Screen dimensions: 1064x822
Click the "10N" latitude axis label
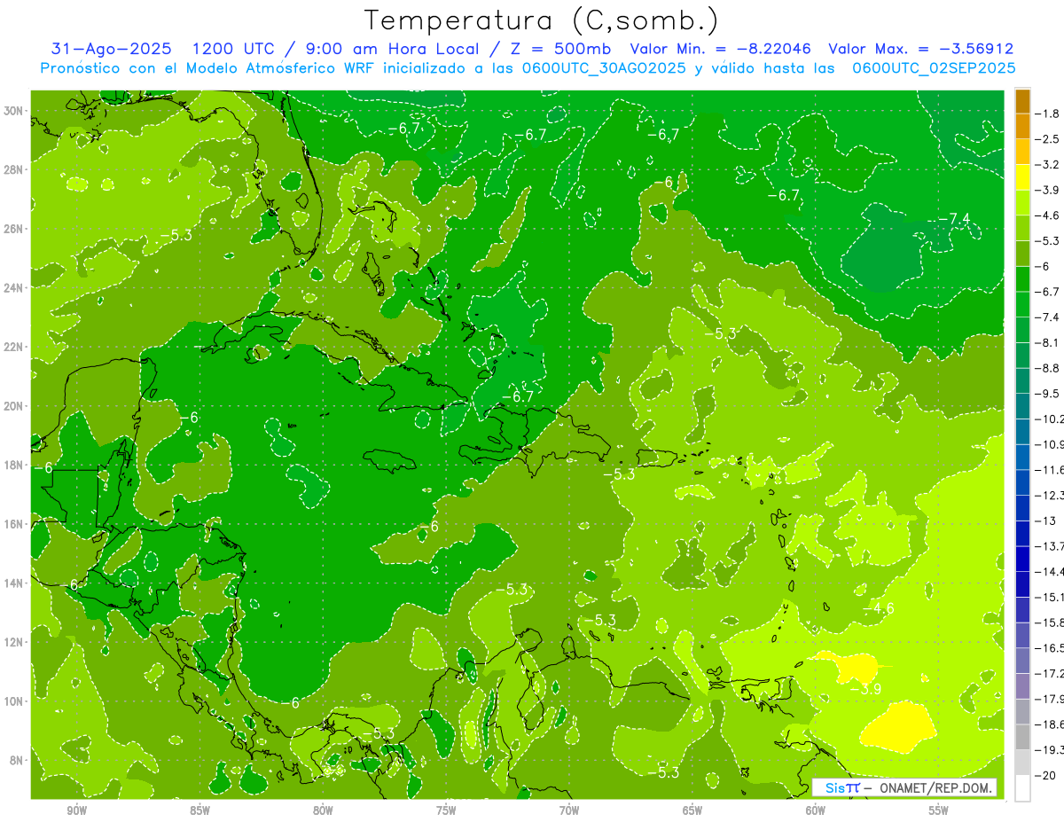(13, 701)
